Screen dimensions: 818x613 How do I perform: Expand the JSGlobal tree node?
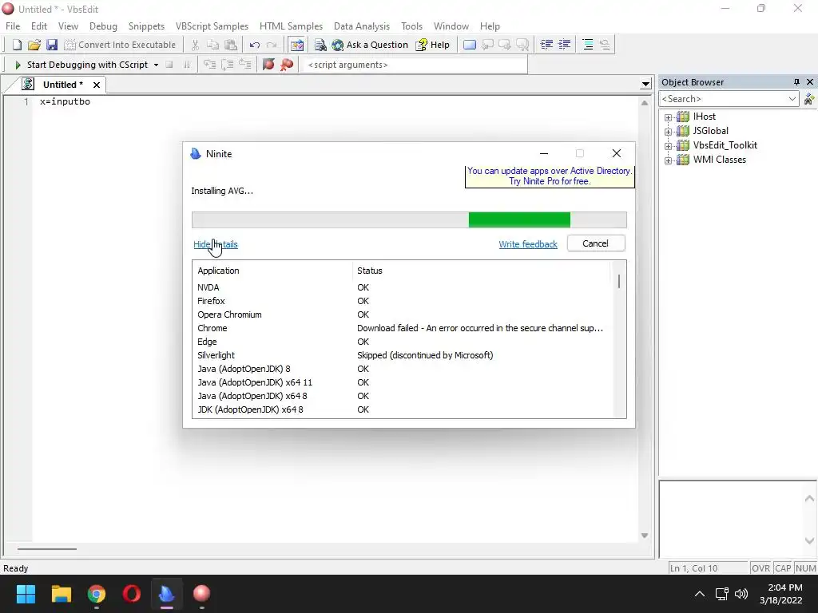pyautogui.click(x=668, y=132)
